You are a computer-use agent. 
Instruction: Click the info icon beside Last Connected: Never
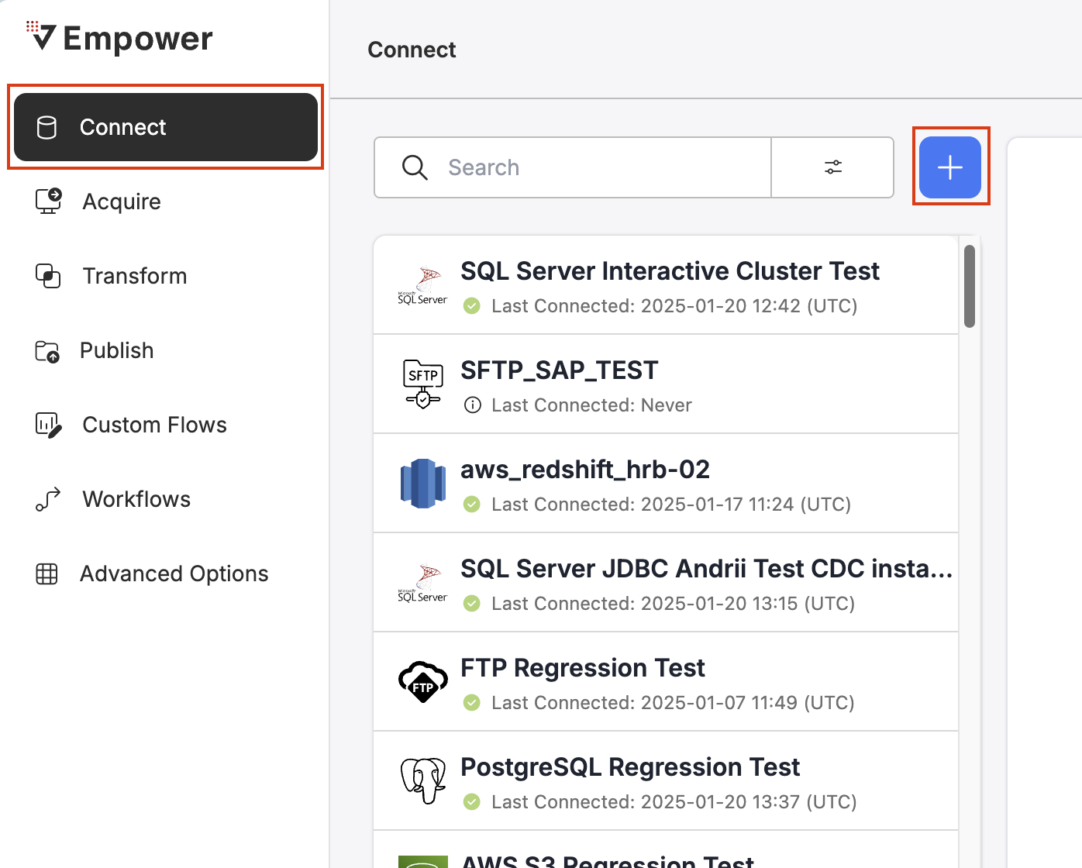pyautogui.click(x=472, y=405)
